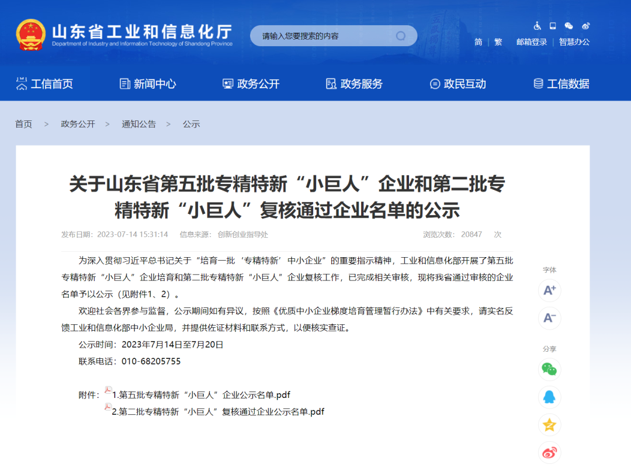Open the mobile version icon in header
Viewport: 631px width, 471px height.
[x=553, y=26]
